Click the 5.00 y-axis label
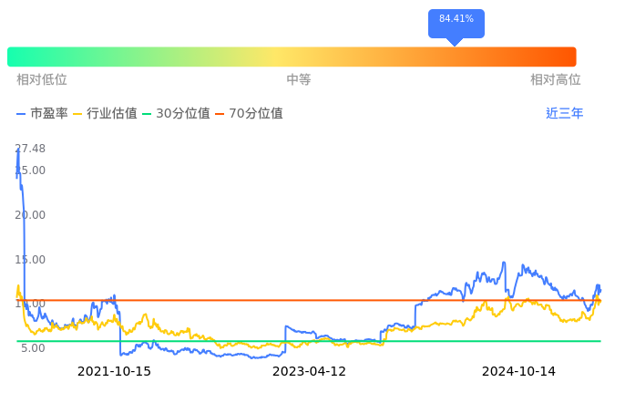The image size is (625, 403). [x=33, y=348]
